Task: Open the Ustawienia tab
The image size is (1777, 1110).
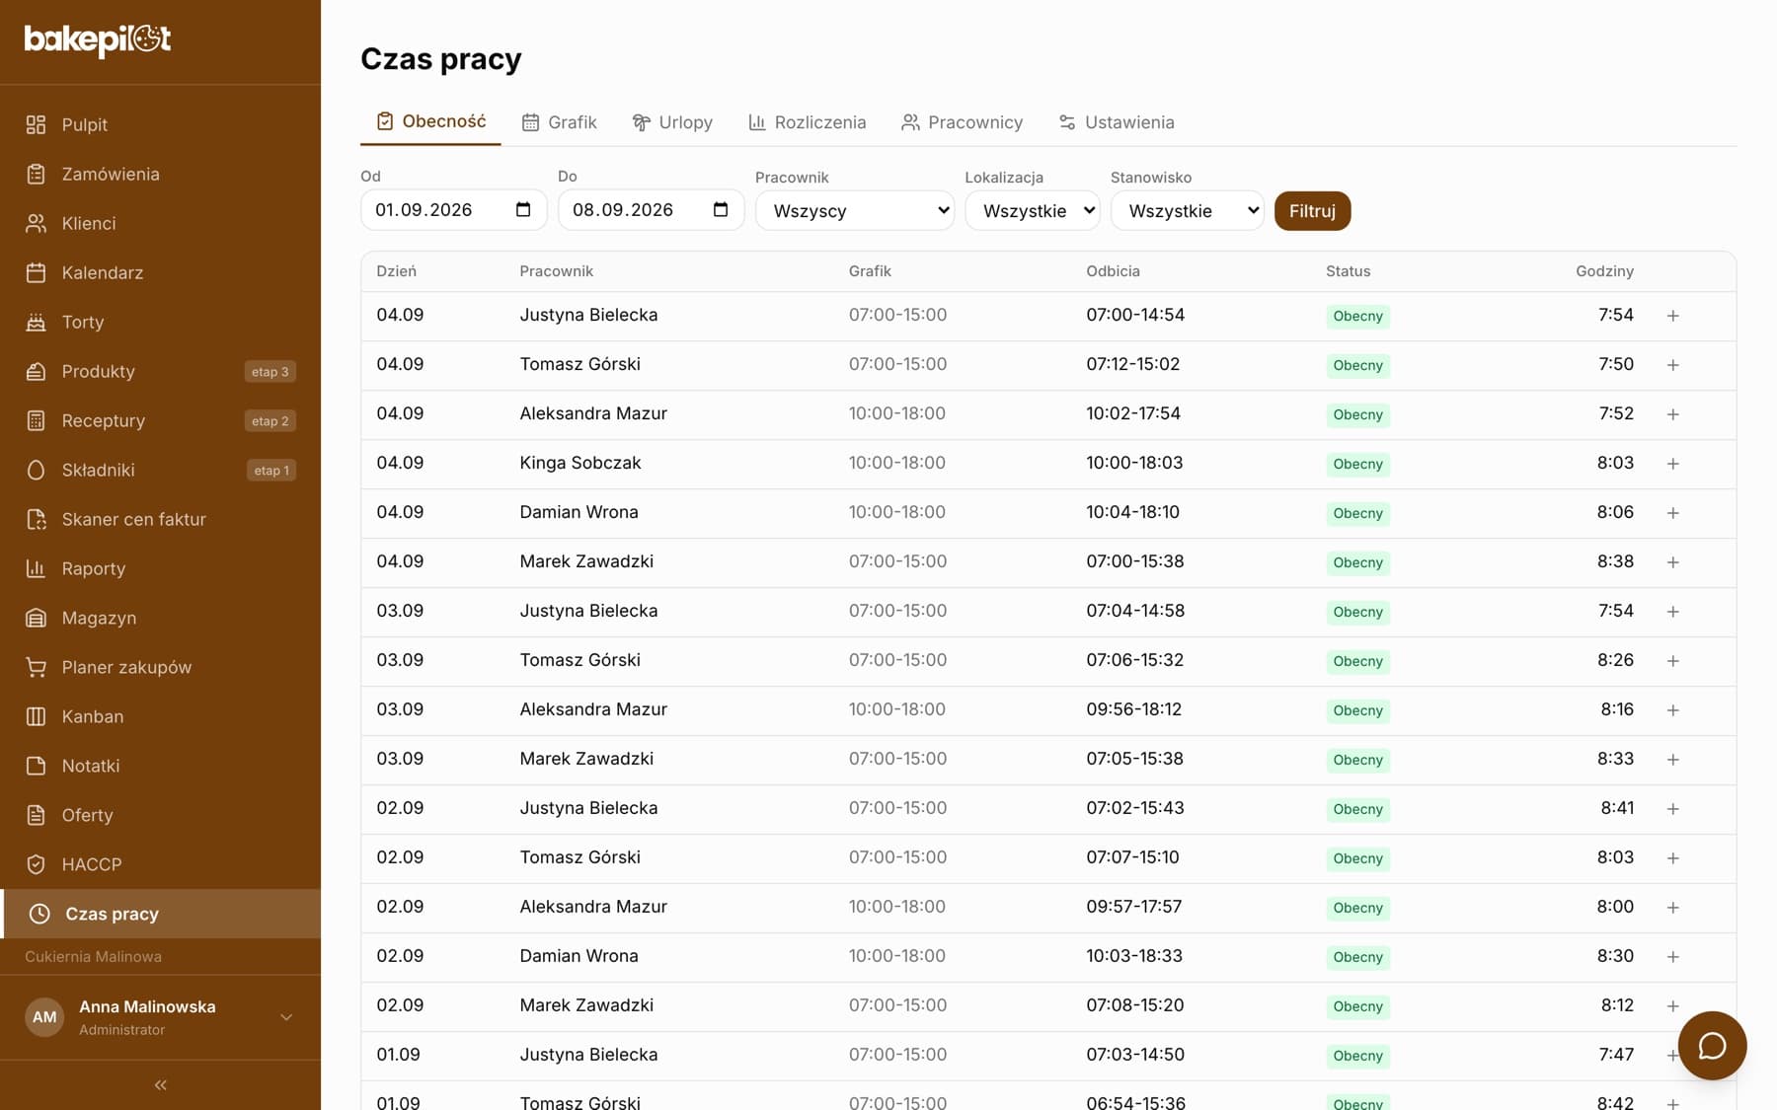Action: click(x=1117, y=122)
